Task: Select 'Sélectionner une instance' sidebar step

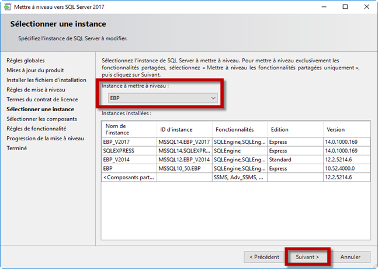Action: click(40, 109)
